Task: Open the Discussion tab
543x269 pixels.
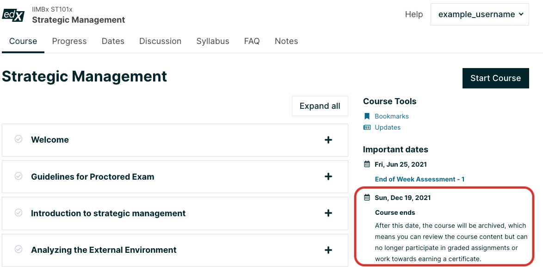Action: point(160,41)
